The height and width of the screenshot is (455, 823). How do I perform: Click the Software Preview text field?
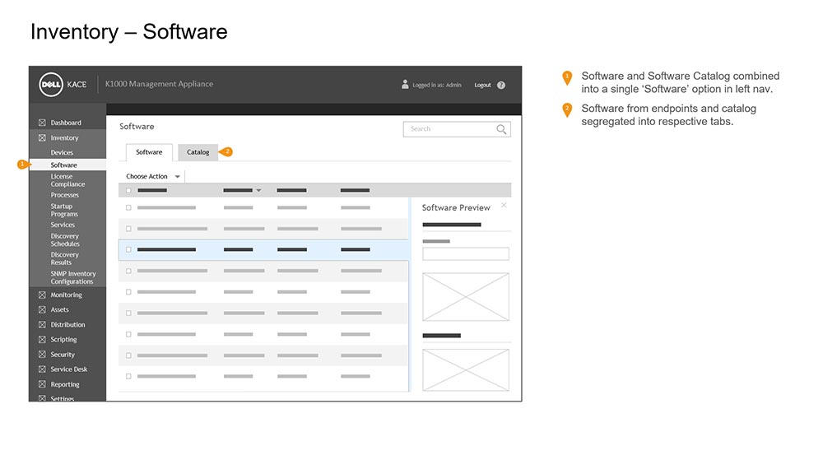(x=465, y=254)
